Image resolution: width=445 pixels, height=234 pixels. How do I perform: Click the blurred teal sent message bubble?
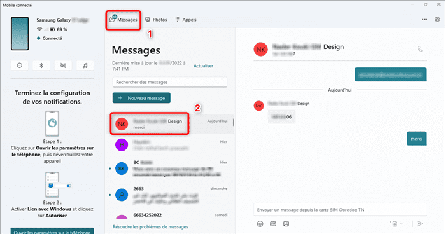[x=390, y=74]
